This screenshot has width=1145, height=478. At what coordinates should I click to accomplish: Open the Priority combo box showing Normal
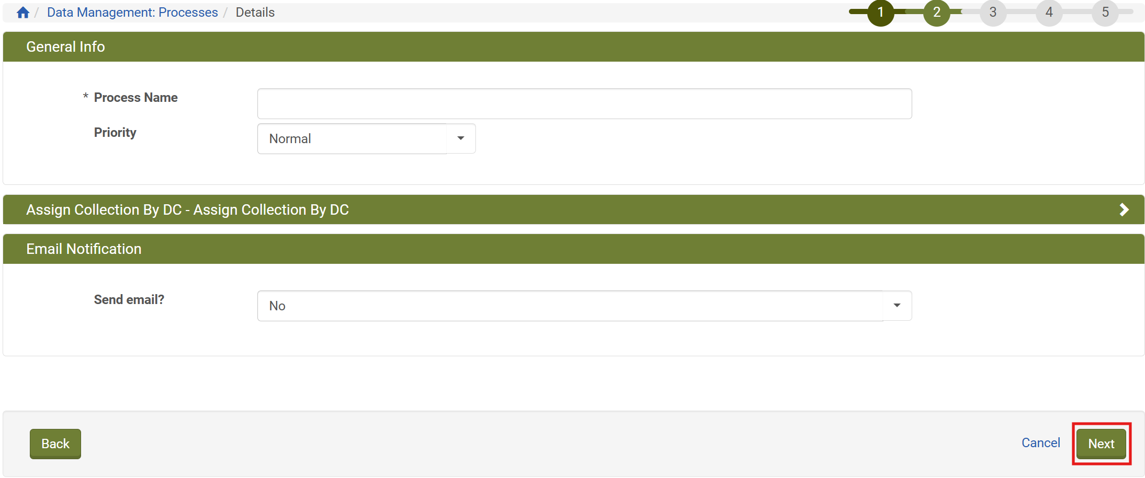click(x=352, y=139)
